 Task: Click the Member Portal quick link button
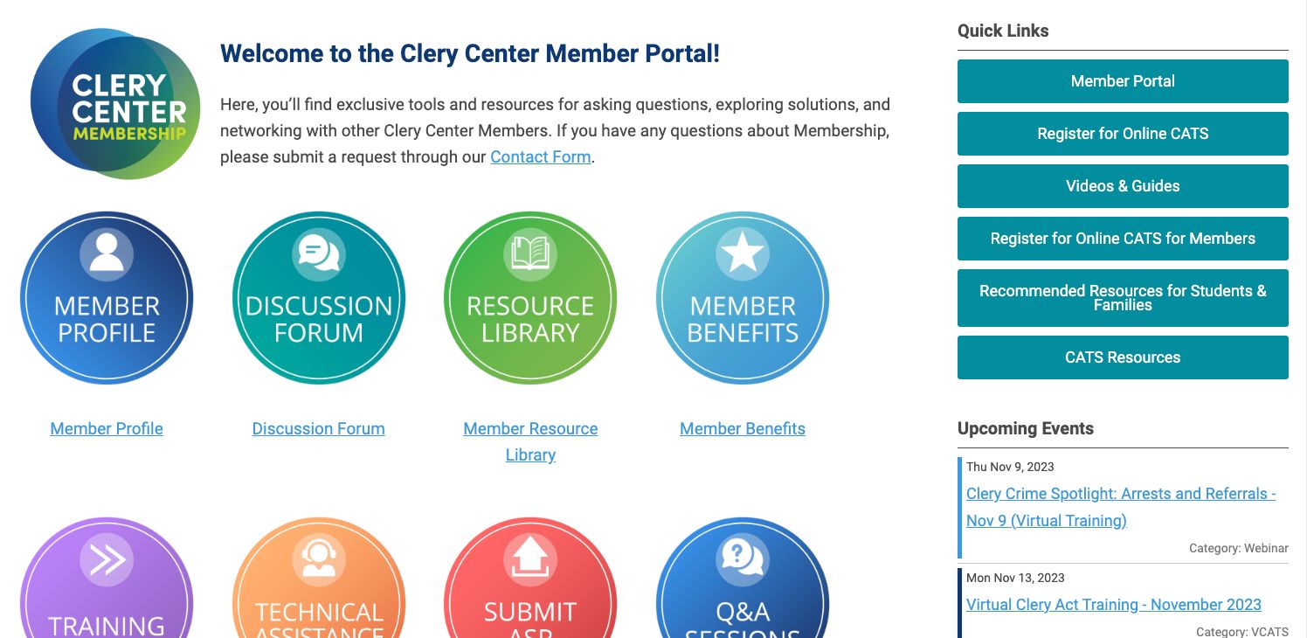1123,81
